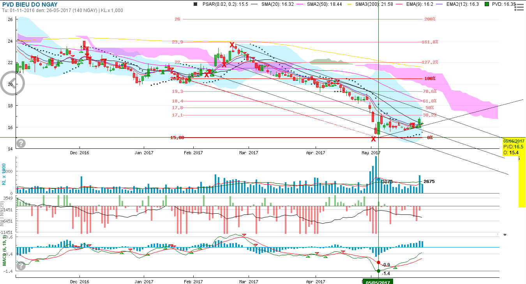The width and height of the screenshot is (526, 284).
Task: Click the 200% Fibonacci level label
Action: click(x=429, y=19)
